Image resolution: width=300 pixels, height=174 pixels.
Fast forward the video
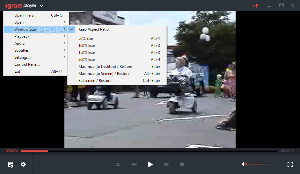tap(166, 164)
